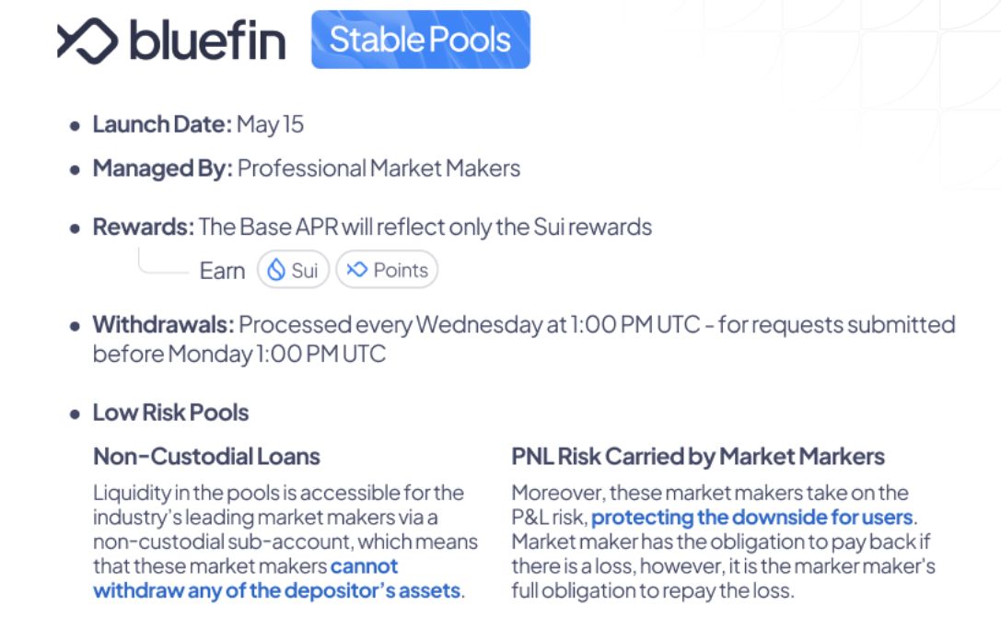Follow 'protecting the downside for users' link
Image resolution: width=1001 pixels, height=617 pixels.
point(751,517)
